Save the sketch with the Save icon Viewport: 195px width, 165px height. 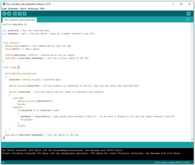[25, 13]
